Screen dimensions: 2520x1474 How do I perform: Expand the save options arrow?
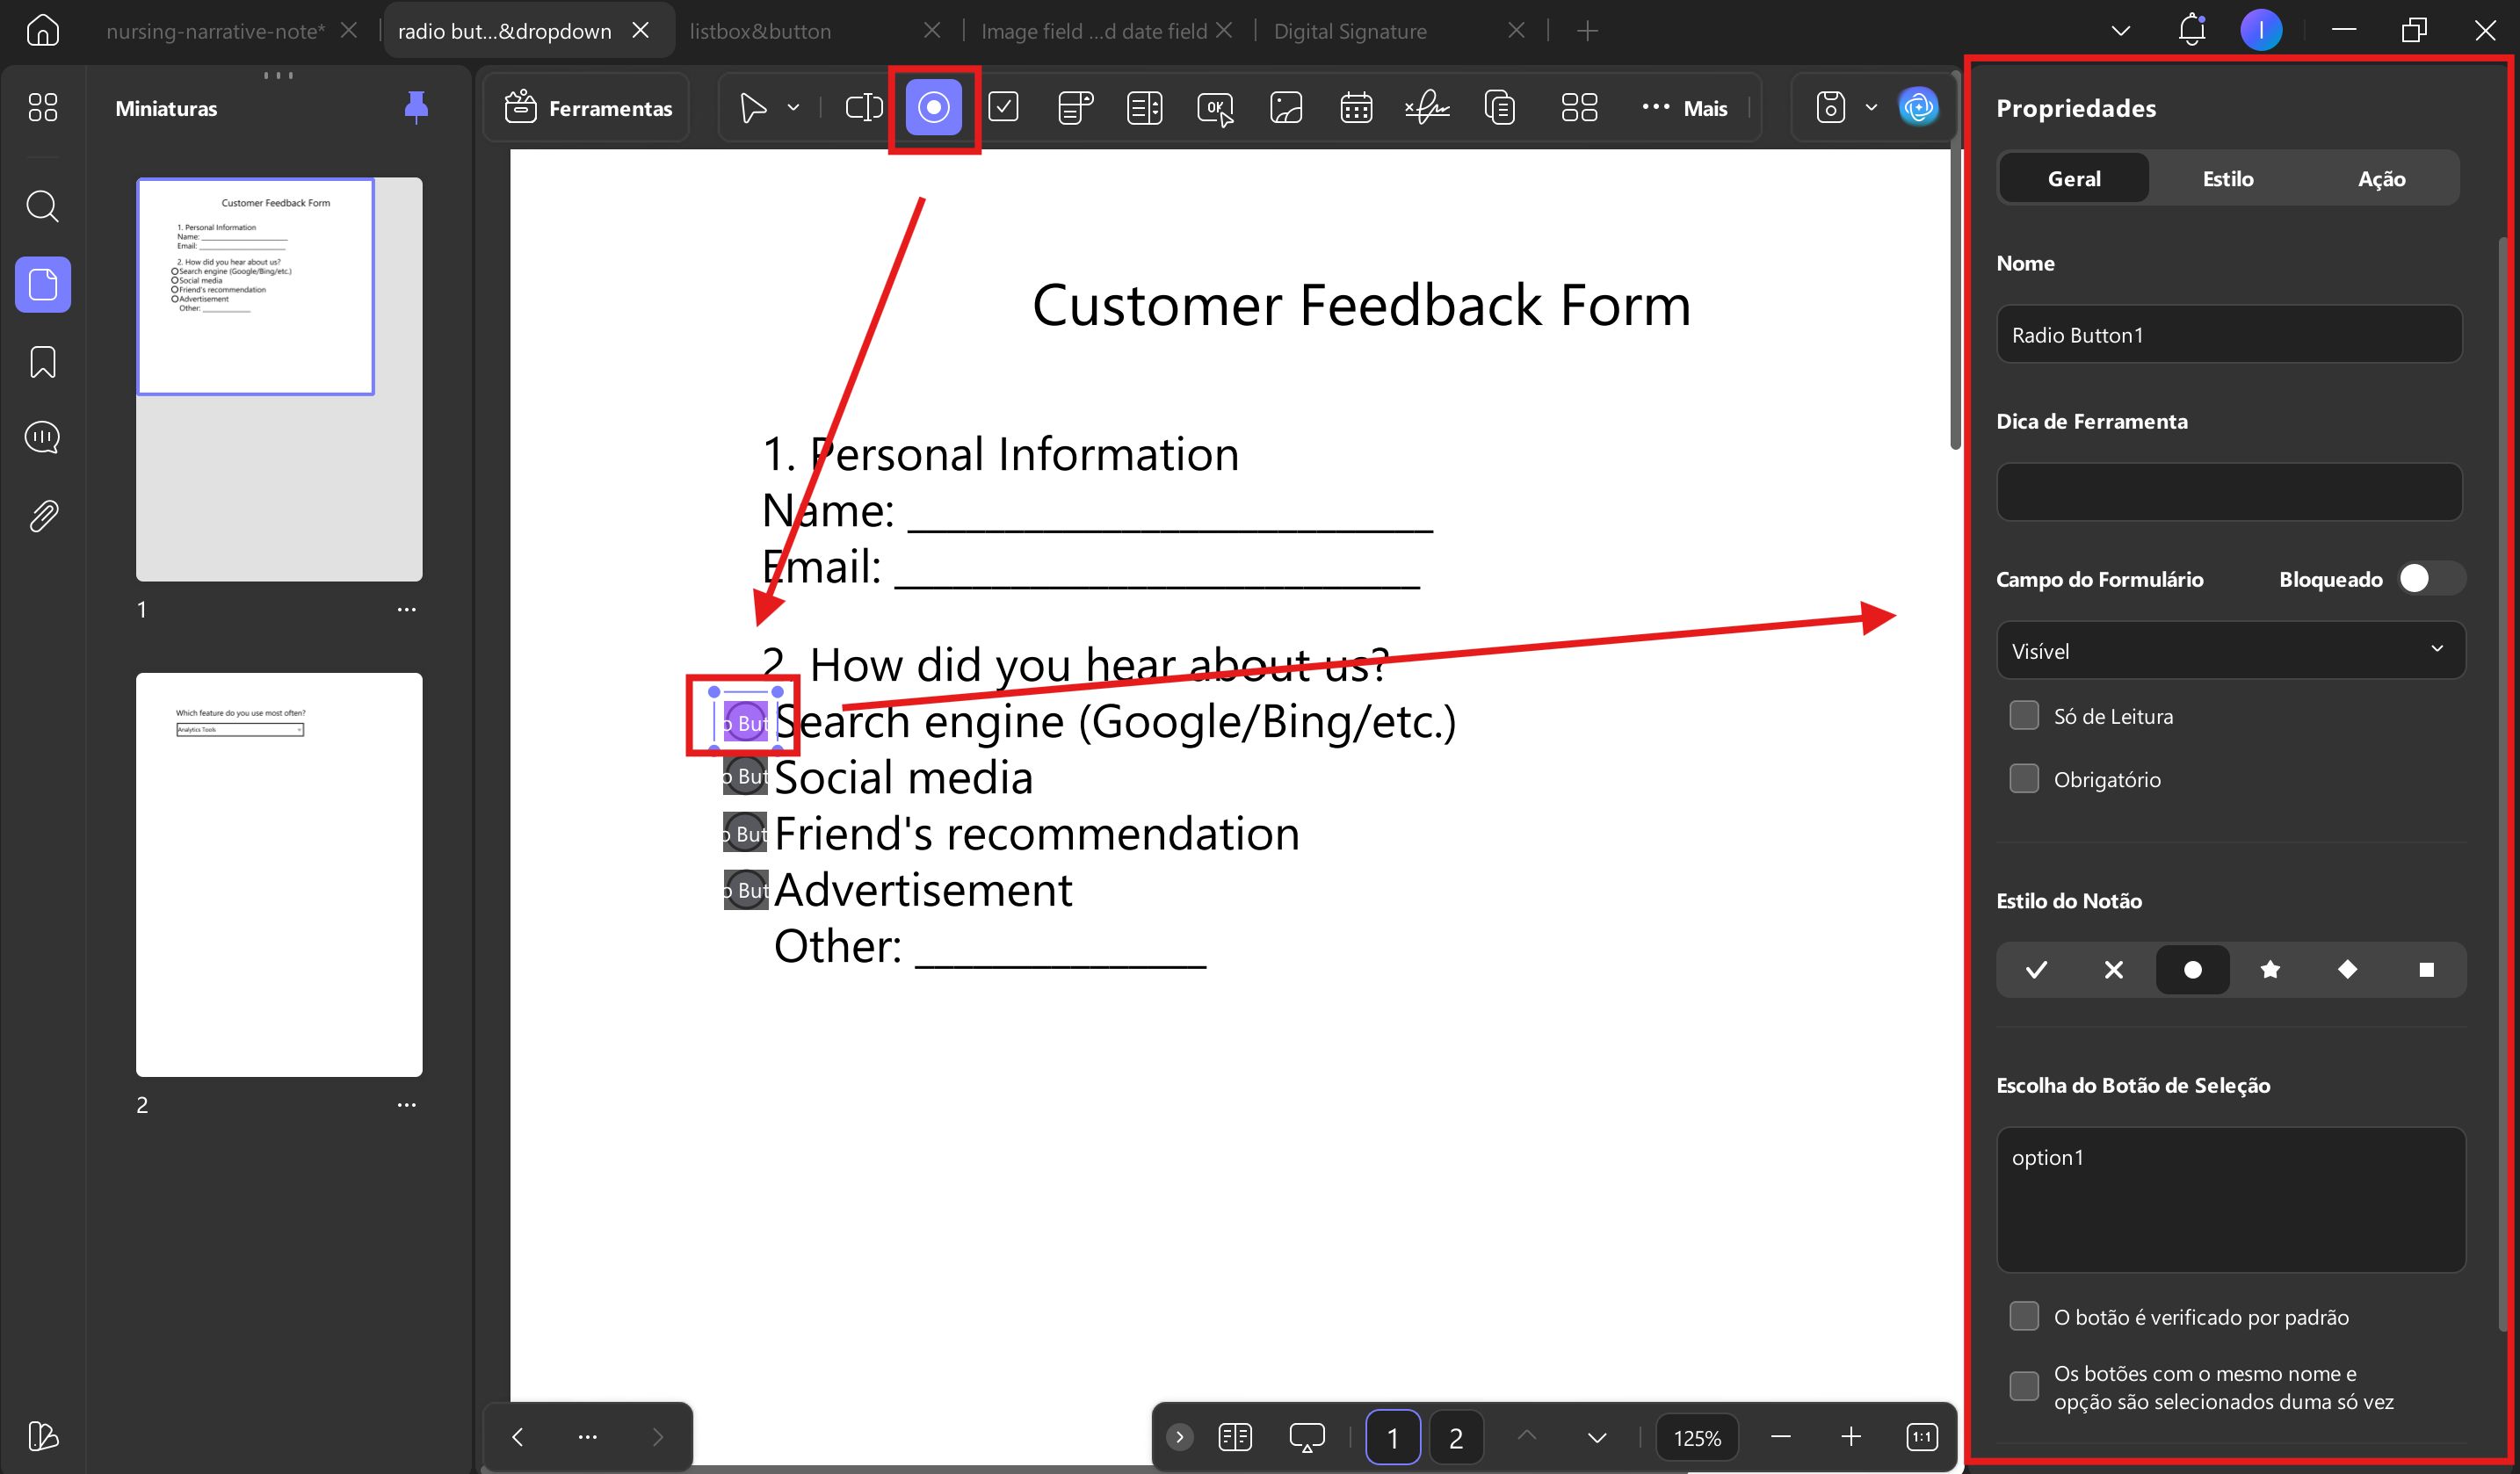[x=1871, y=107]
